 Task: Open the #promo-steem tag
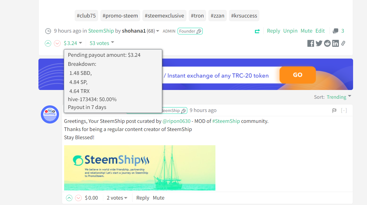pyautogui.click(x=120, y=16)
